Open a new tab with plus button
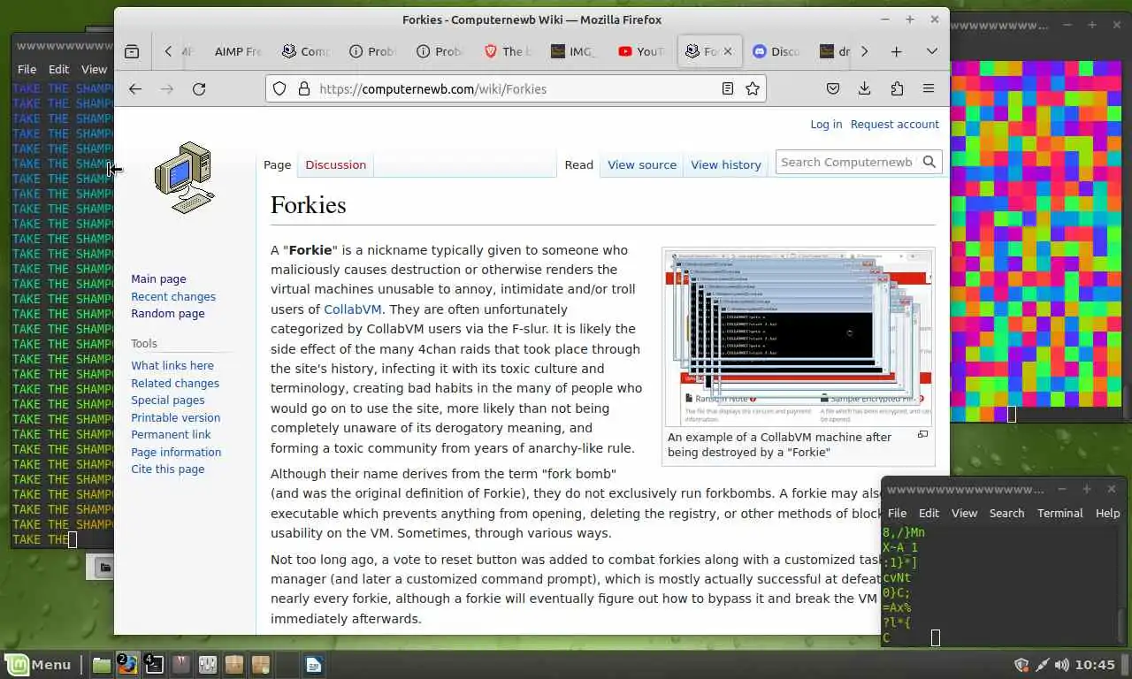Image resolution: width=1132 pixels, height=679 pixels. coord(896,51)
